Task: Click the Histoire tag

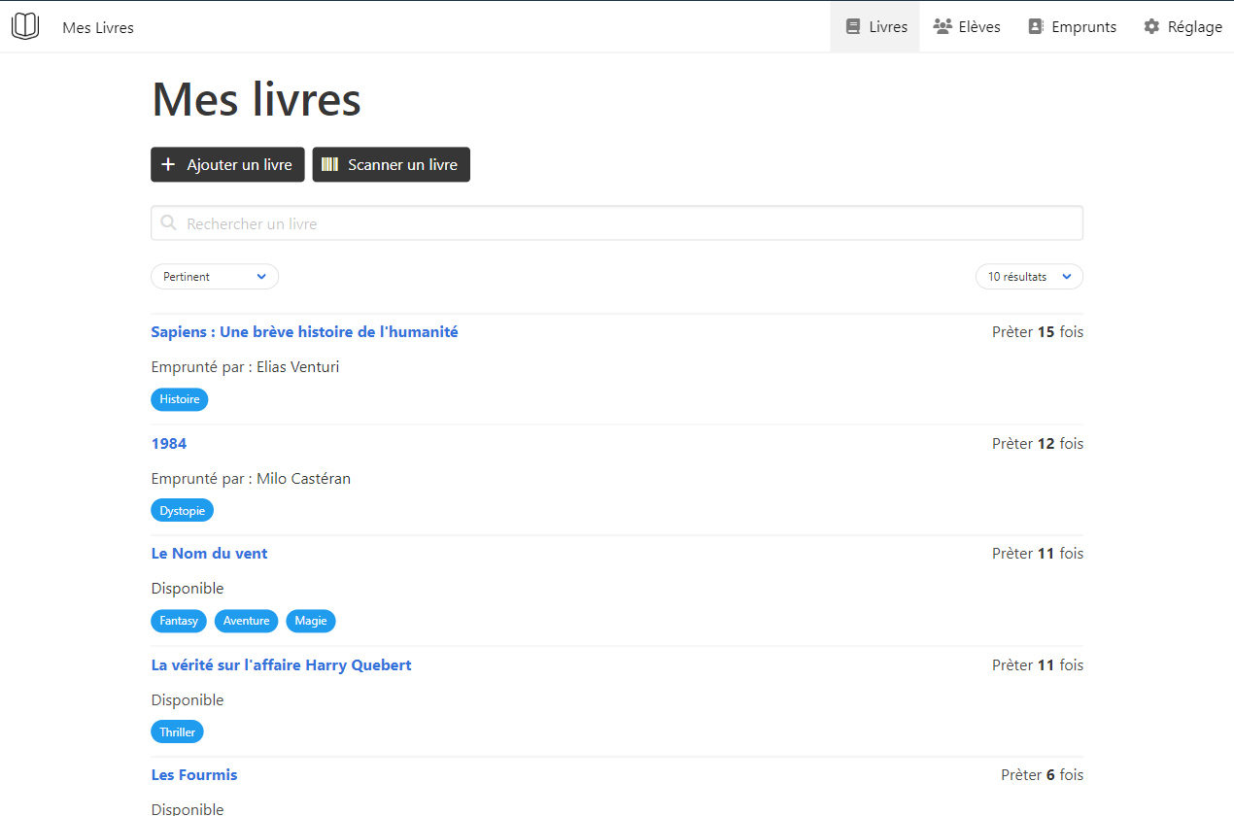Action: coord(180,399)
